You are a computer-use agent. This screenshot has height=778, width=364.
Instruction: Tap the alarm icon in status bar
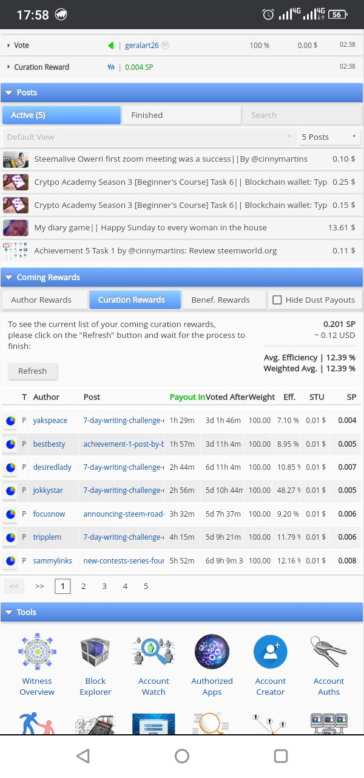(268, 15)
